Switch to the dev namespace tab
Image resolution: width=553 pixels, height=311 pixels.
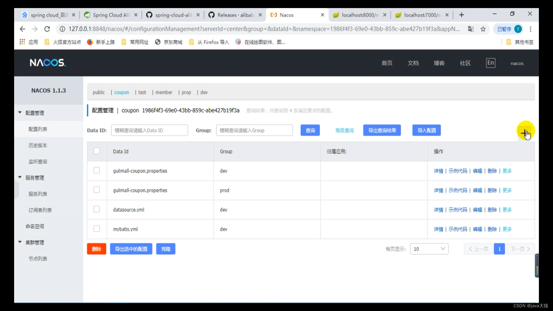(204, 92)
